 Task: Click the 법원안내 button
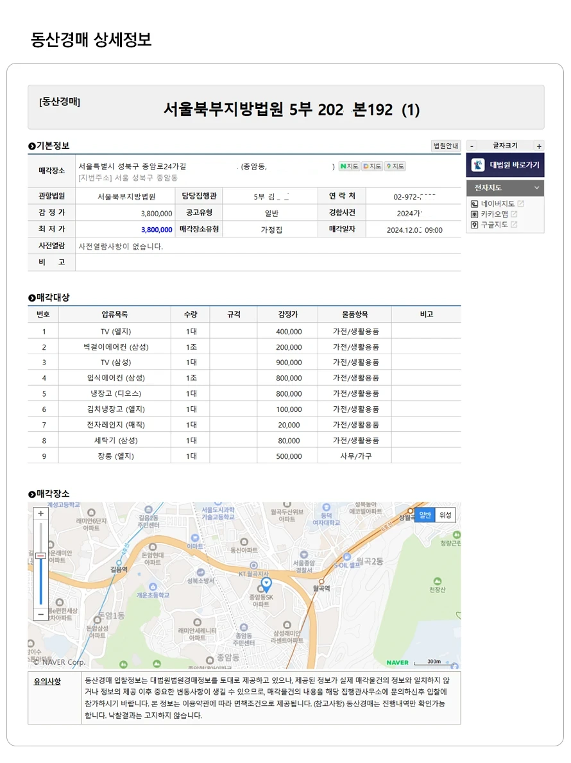click(446, 146)
